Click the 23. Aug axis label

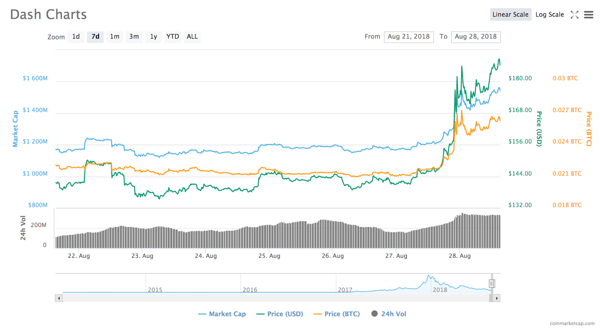coord(142,256)
